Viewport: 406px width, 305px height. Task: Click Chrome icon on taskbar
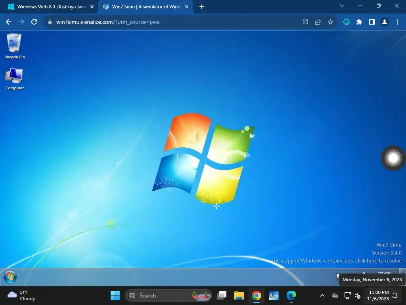(x=257, y=295)
